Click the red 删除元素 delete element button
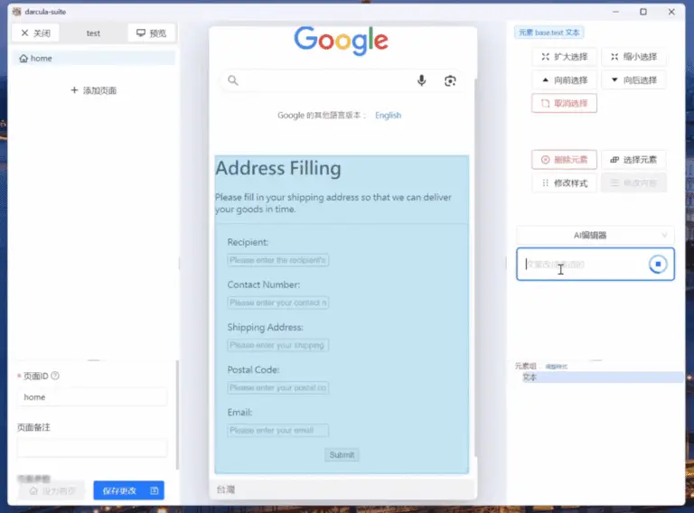This screenshot has width=694, height=513. [x=564, y=160]
